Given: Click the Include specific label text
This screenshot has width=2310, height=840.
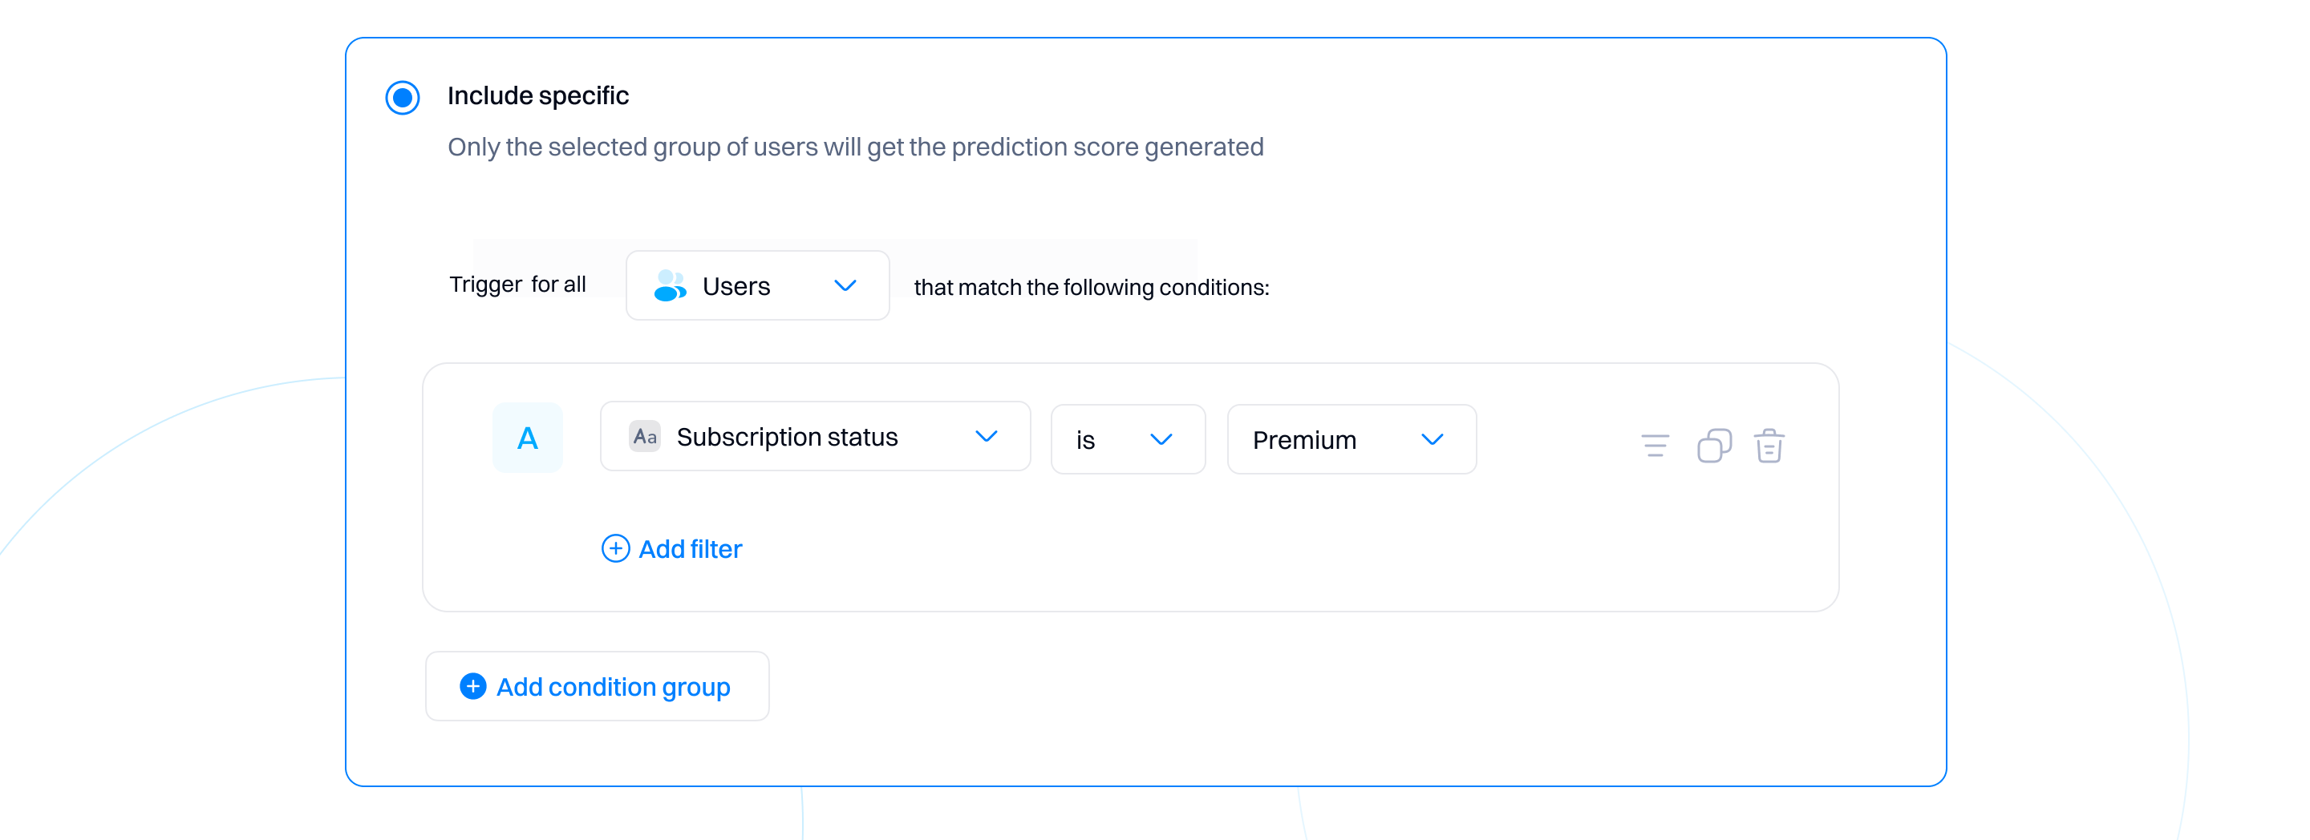Looking at the screenshot, I should click(x=538, y=96).
